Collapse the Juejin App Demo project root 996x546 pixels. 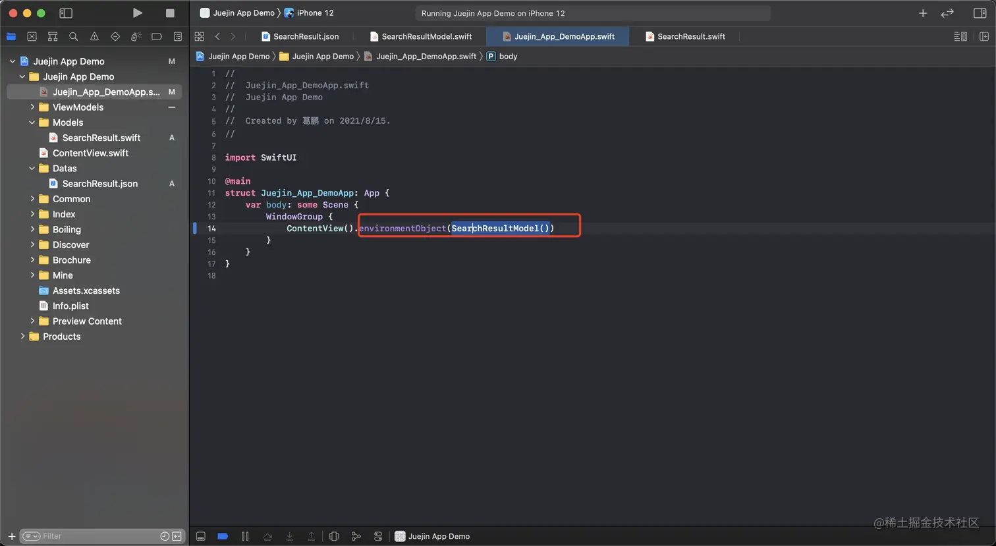pos(12,61)
